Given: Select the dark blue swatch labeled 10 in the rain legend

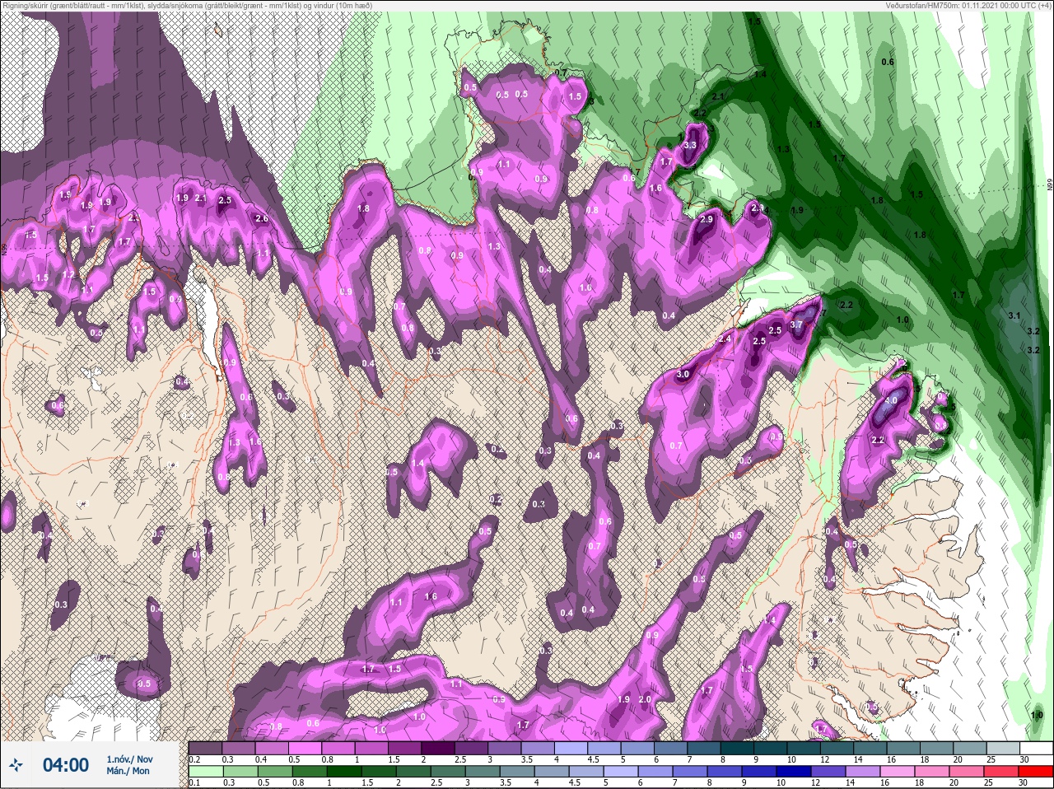Looking at the screenshot, I should pyautogui.click(x=795, y=772).
